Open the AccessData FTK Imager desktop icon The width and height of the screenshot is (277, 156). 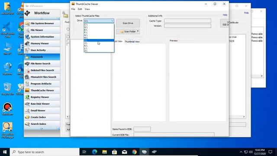coord(7,130)
